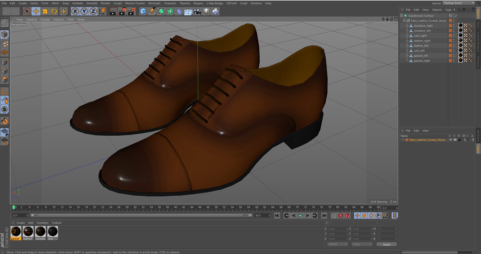Click frame 46 on the timeline
The width and height of the screenshot is (481, 254).
point(200,208)
